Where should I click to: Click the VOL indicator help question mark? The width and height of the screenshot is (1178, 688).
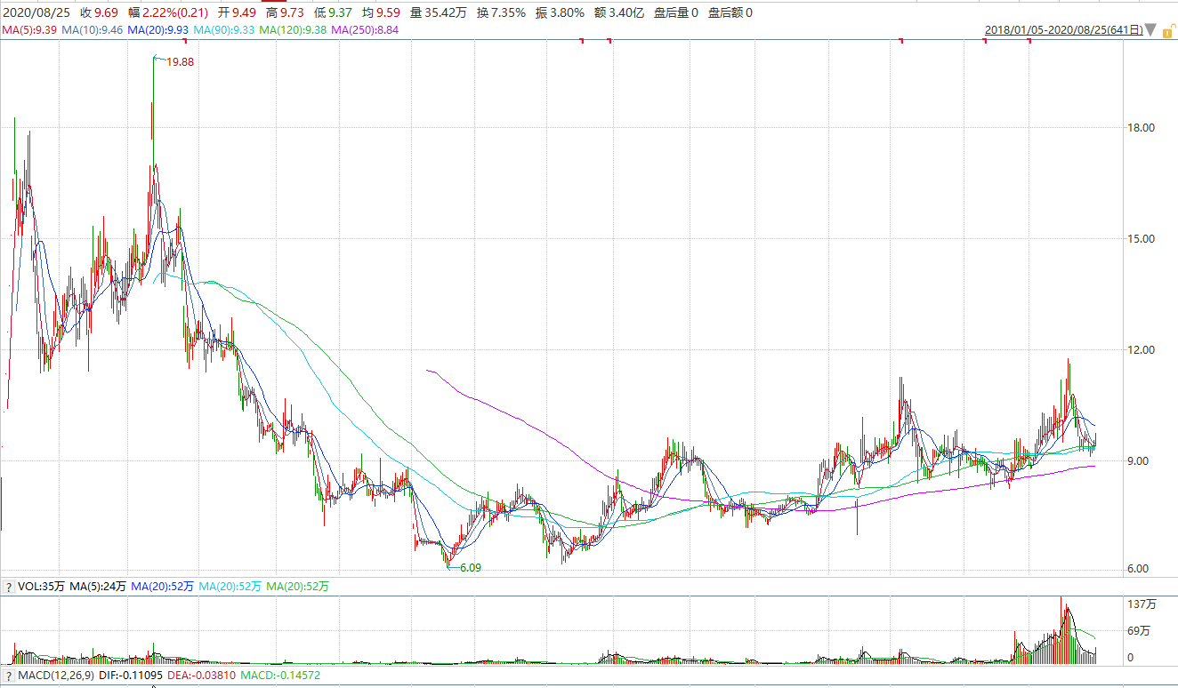tap(8, 587)
